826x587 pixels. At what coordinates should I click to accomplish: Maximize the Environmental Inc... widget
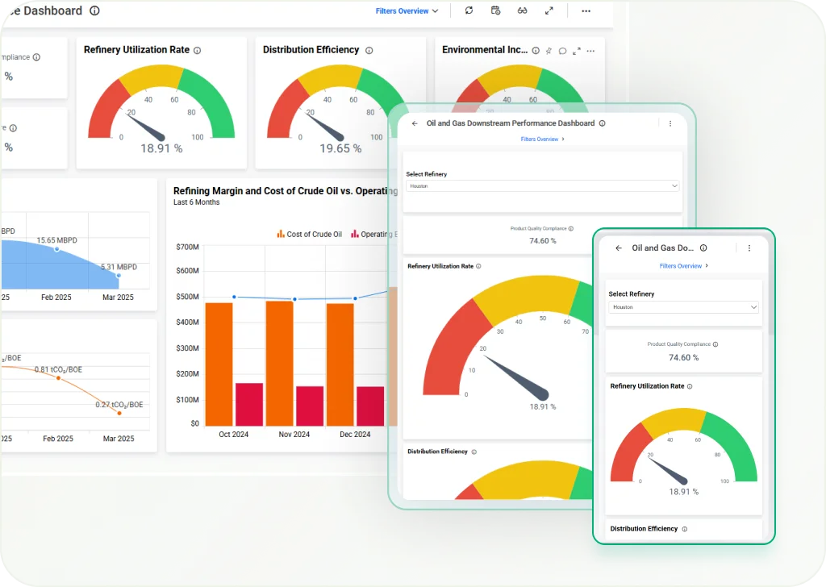[576, 51]
